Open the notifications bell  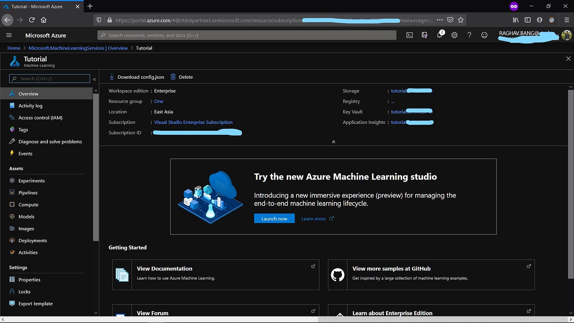pyautogui.click(x=440, y=35)
